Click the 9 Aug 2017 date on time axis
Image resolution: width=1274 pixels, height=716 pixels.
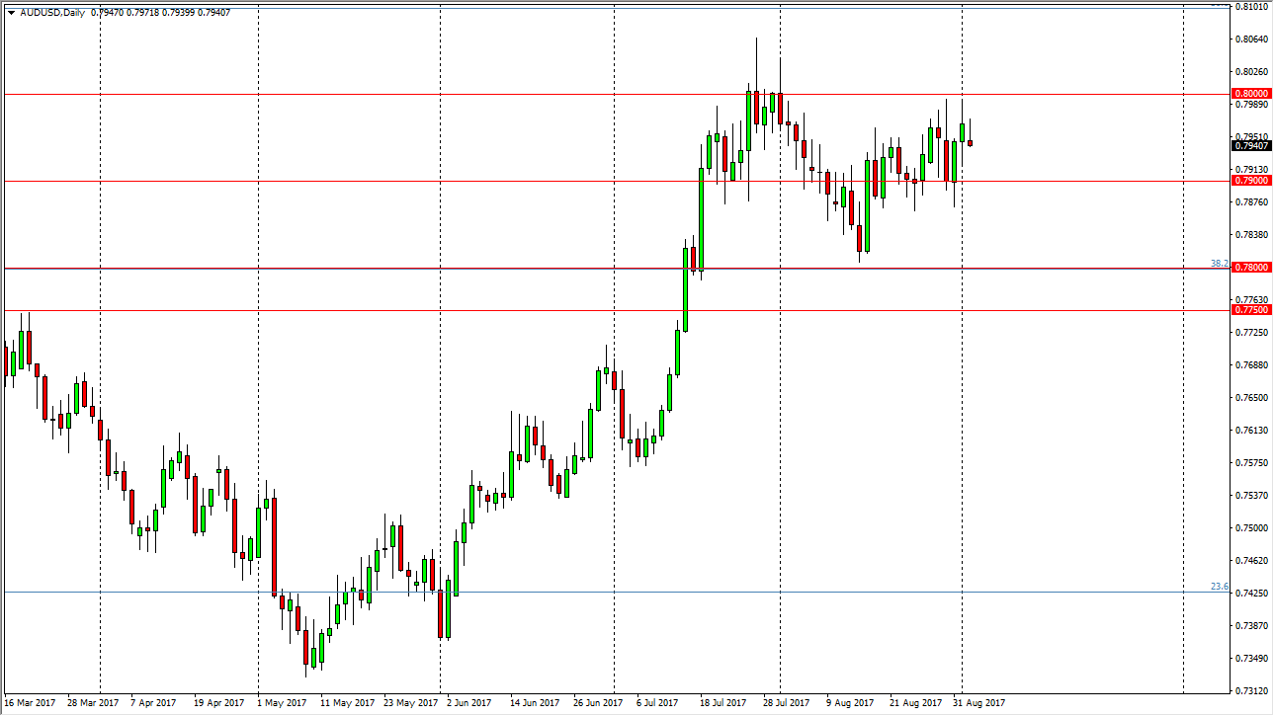[850, 703]
